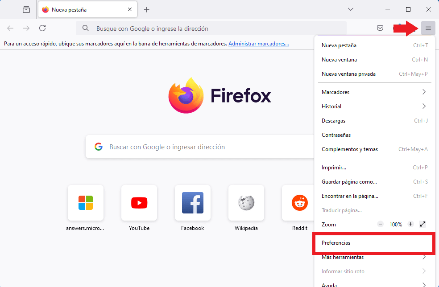Zoom out with the minus button
Viewport: 439px width, 287px height.
click(380, 224)
